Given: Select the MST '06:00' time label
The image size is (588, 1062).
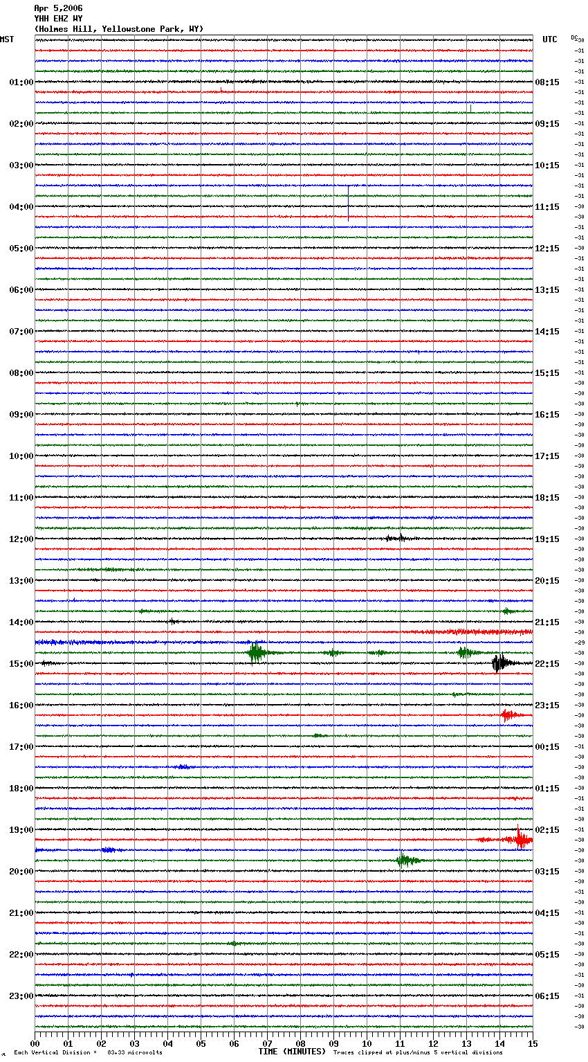Looking at the screenshot, I should click(21, 290).
